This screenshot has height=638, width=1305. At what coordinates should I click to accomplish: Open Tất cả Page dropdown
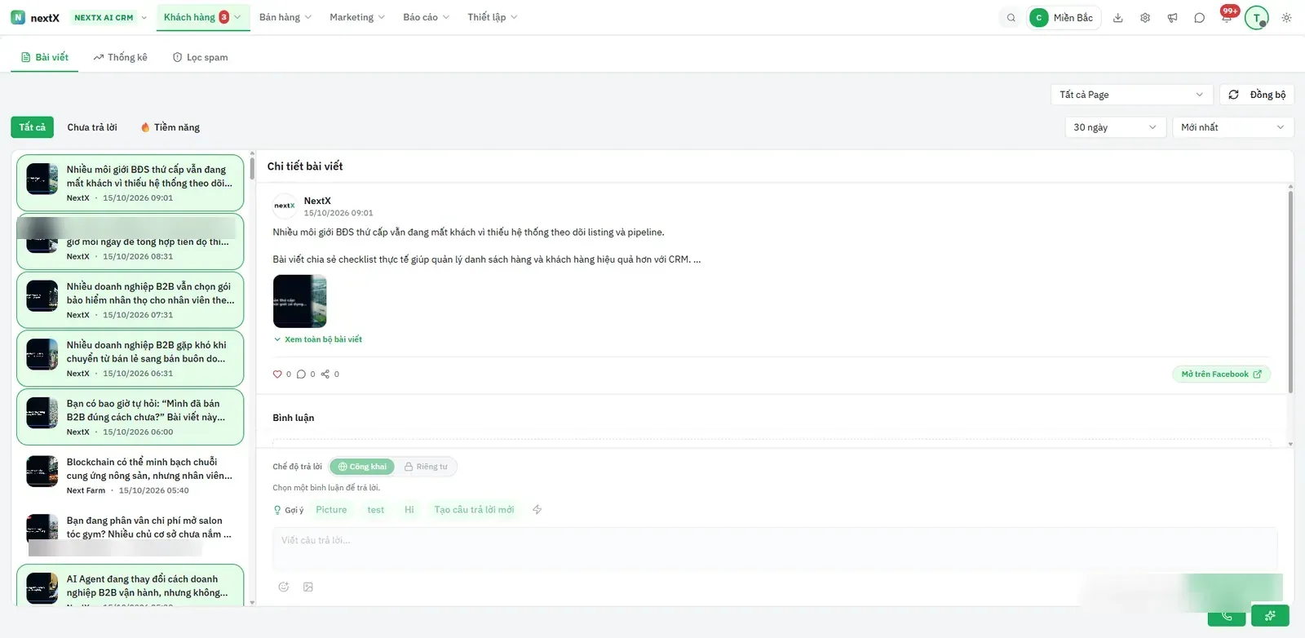pos(1131,95)
